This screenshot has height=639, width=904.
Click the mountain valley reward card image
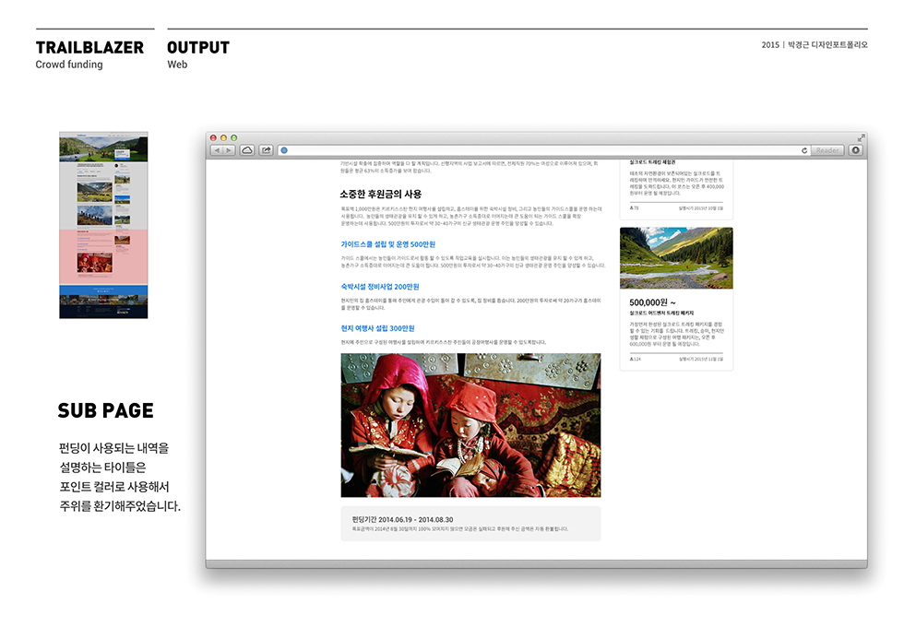676,258
